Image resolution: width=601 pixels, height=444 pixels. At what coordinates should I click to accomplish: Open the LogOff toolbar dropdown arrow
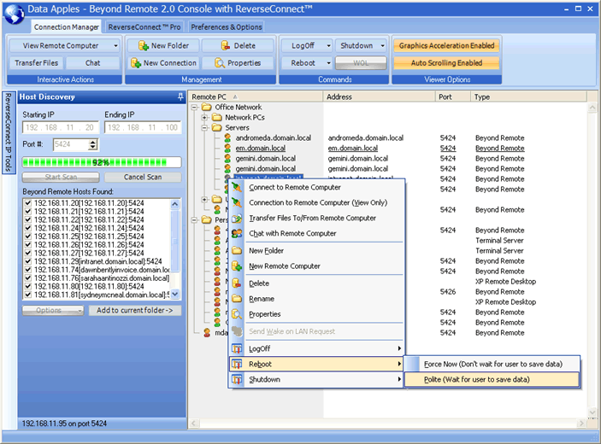click(328, 46)
